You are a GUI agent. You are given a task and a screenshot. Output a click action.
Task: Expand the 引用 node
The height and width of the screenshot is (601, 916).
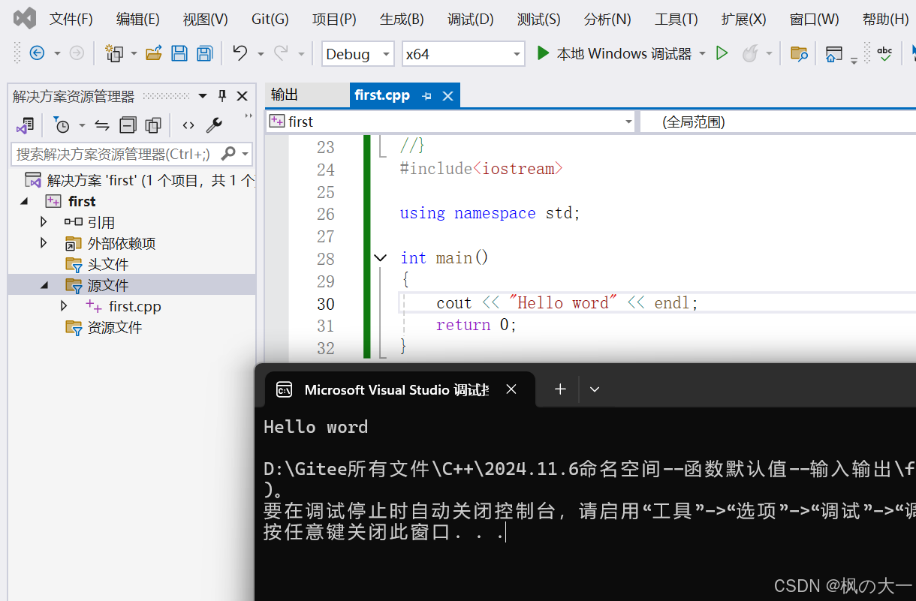(44, 222)
